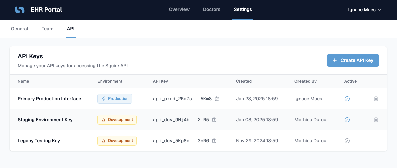Delete the Primary Production Interface key
The height and width of the screenshot is (168, 397).
click(x=376, y=99)
